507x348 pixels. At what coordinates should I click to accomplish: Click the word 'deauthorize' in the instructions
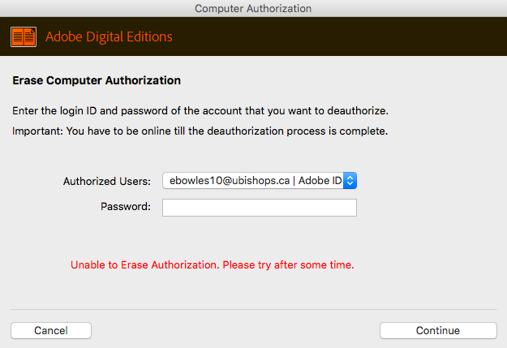click(357, 111)
